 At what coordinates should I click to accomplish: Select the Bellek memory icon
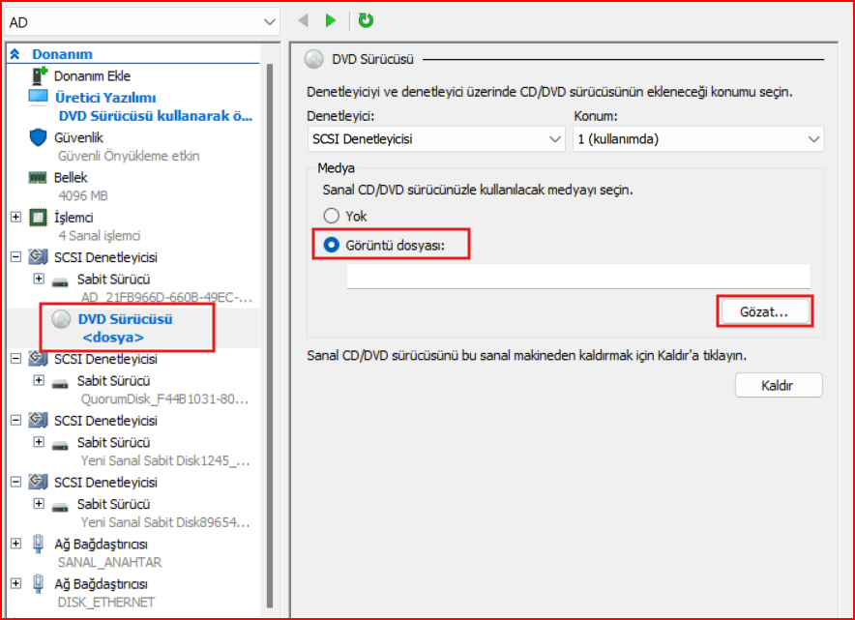pyautogui.click(x=38, y=178)
